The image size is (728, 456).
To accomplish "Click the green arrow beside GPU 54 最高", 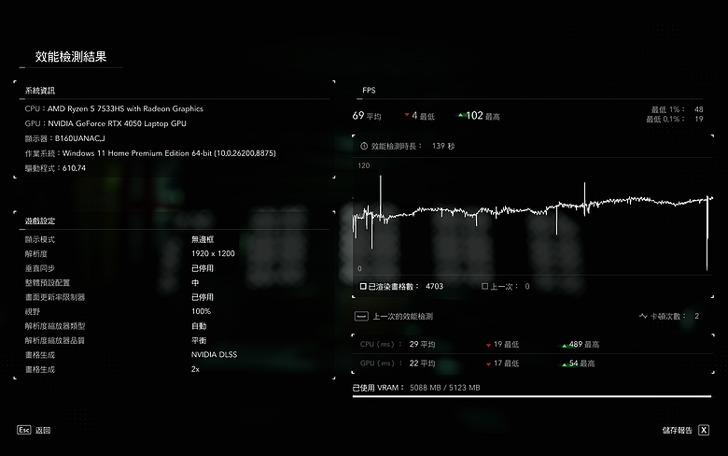I will click(565, 364).
